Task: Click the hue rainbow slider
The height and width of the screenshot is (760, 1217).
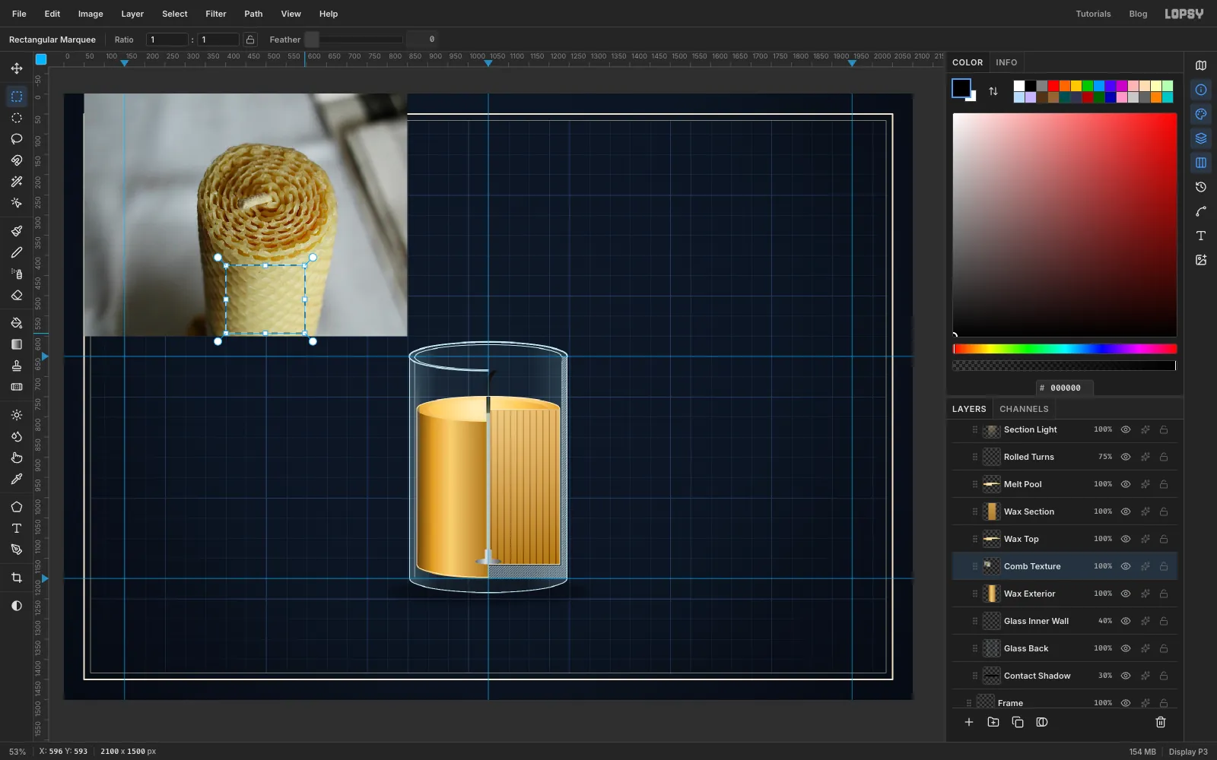Action: (x=1065, y=349)
